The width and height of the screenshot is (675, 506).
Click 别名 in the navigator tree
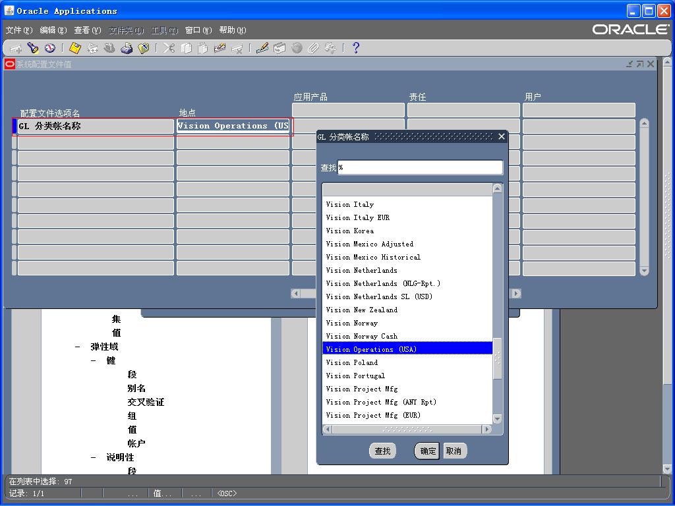(136, 389)
